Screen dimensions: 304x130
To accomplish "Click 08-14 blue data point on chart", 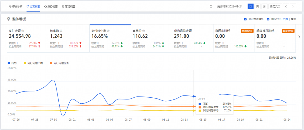I will coord(193,96).
